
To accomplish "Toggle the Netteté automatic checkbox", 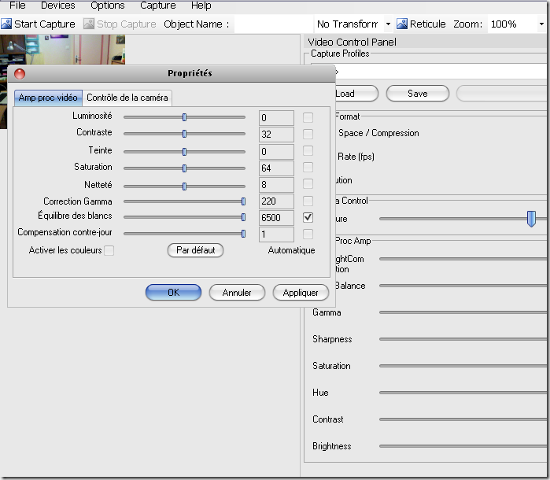I will point(308,184).
